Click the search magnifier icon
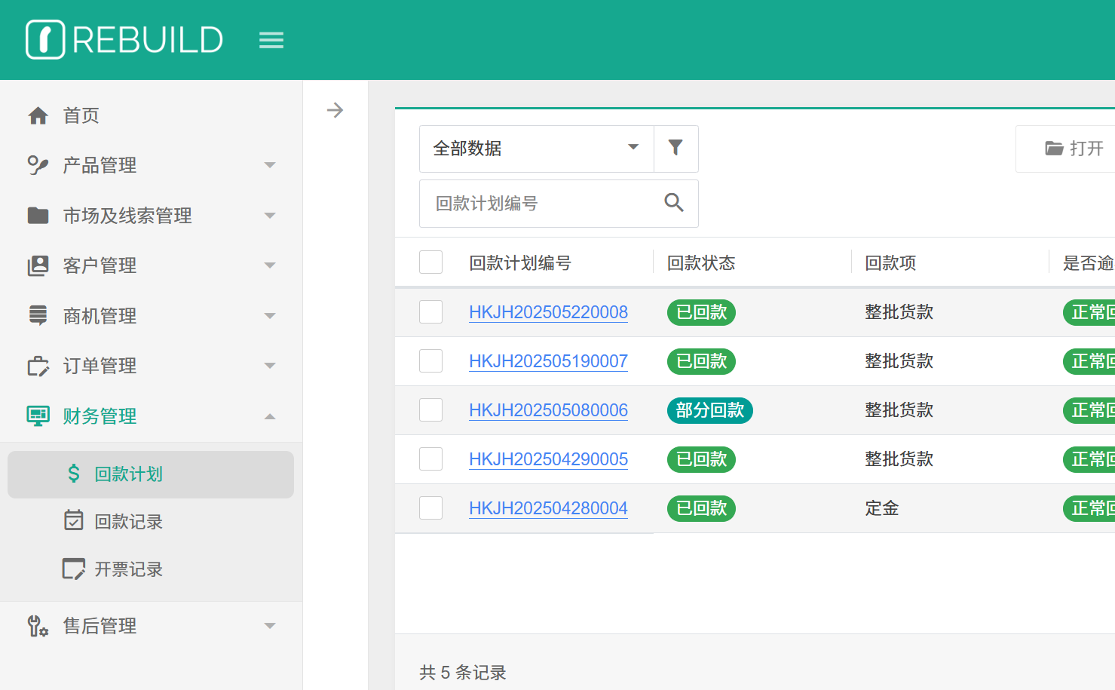This screenshot has width=1115, height=690. pyautogui.click(x=674, y=203)
